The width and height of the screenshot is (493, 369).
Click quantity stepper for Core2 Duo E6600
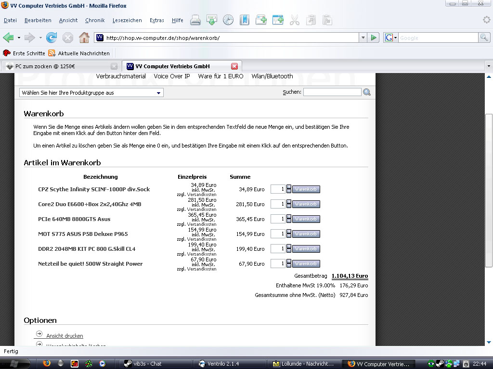(x=289, y=204)
